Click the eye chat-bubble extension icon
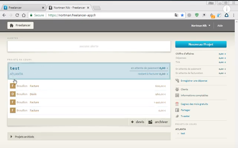238x148 pixels. pyautogui.click(x=204, y=15)
